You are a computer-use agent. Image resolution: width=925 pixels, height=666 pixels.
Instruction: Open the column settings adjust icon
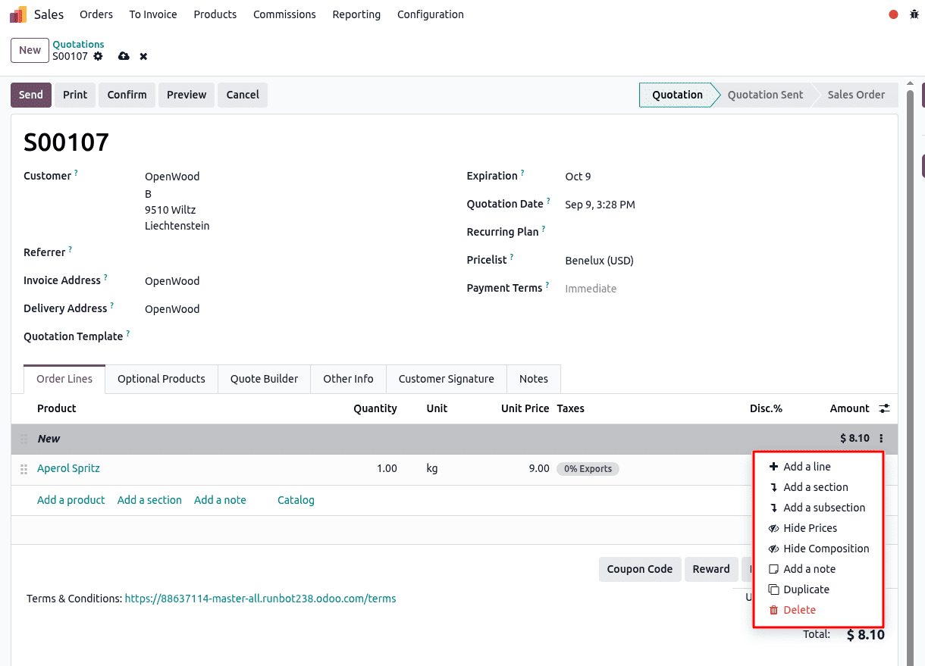884,408
